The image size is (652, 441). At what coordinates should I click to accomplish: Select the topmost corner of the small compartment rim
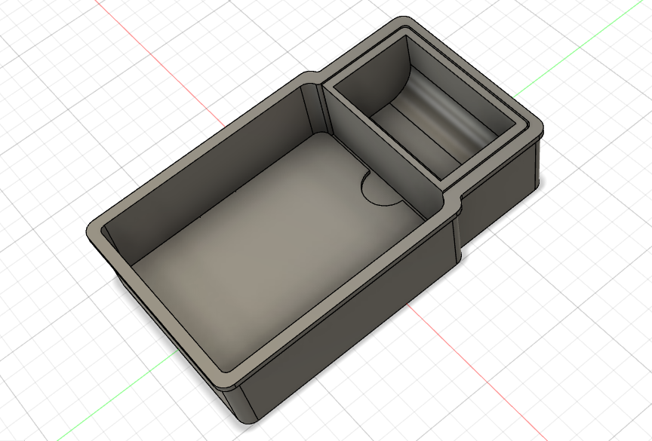pos(407,23)
